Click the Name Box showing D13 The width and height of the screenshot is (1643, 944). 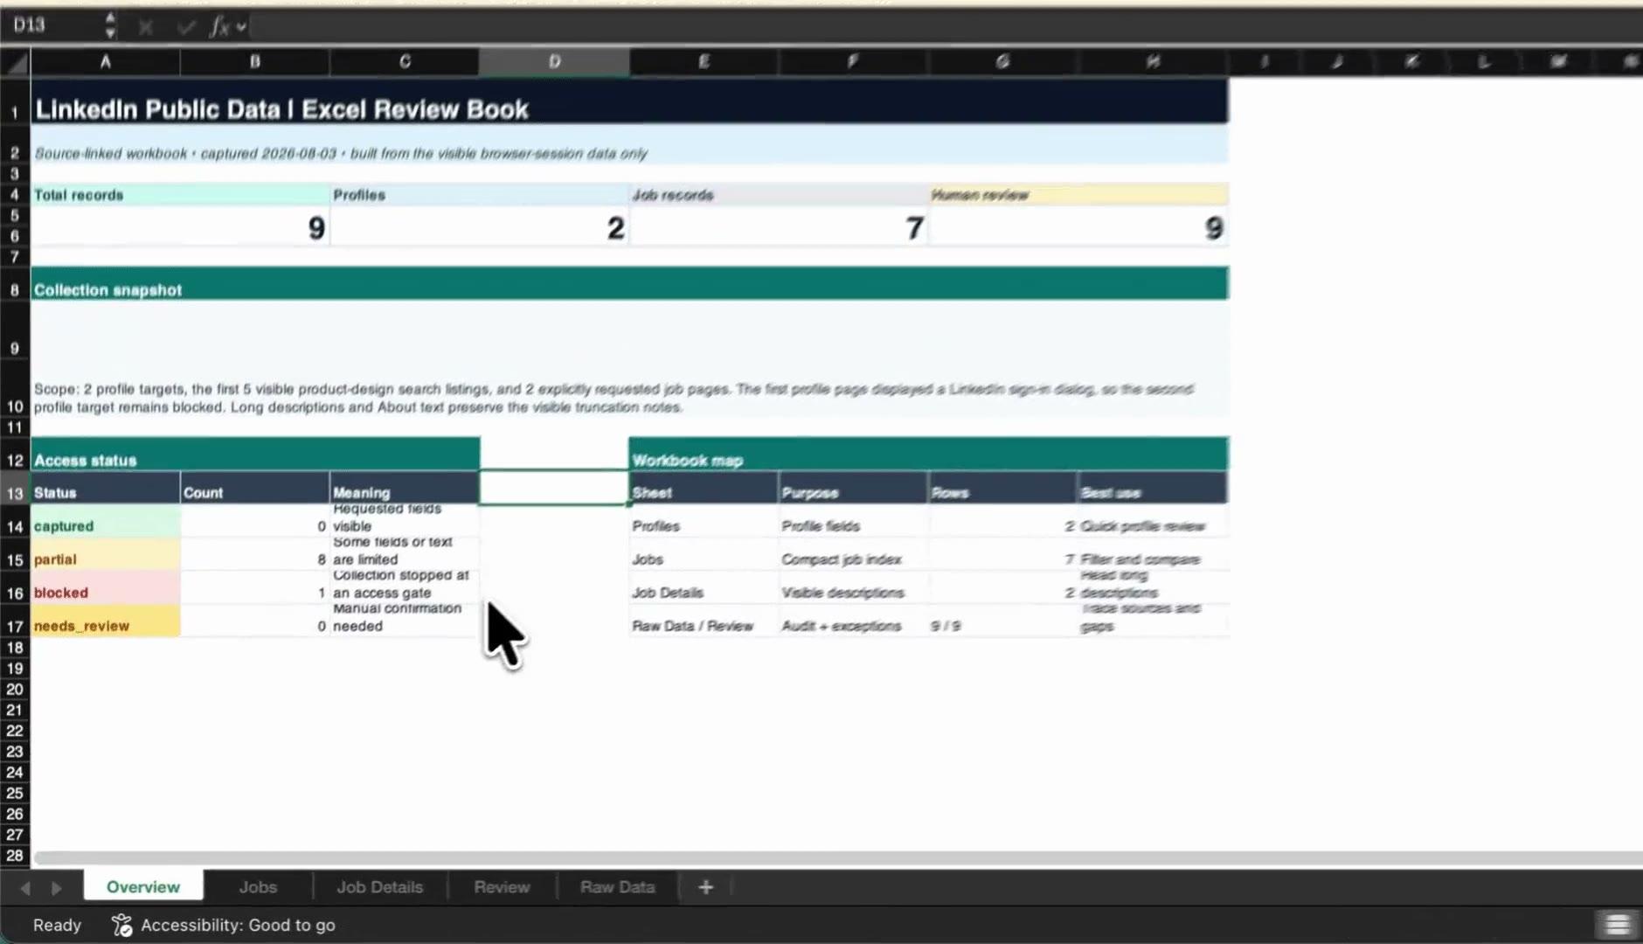52,25
